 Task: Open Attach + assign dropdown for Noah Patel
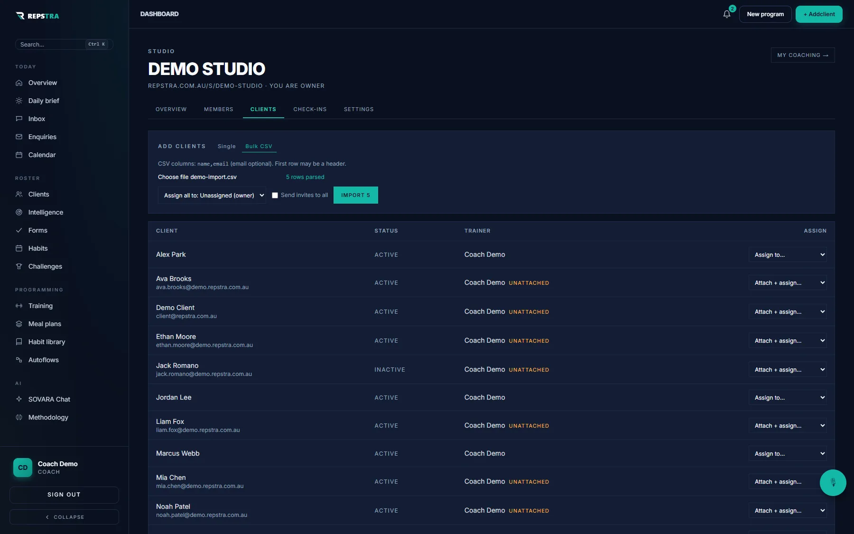[788, 510]
